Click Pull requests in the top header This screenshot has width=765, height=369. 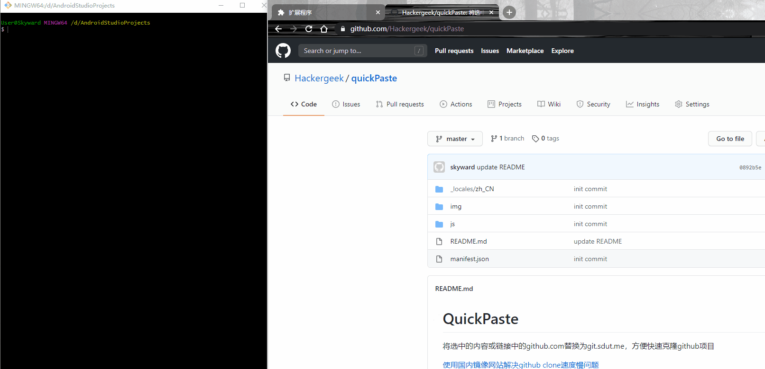(454, 51)
